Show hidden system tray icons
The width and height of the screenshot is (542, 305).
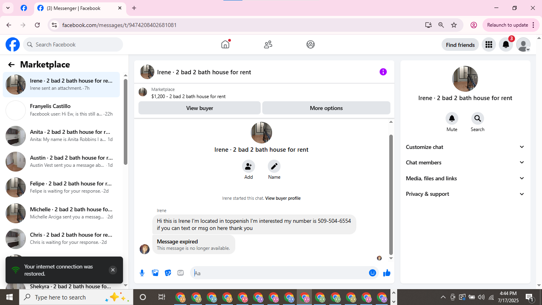(443, 297)
